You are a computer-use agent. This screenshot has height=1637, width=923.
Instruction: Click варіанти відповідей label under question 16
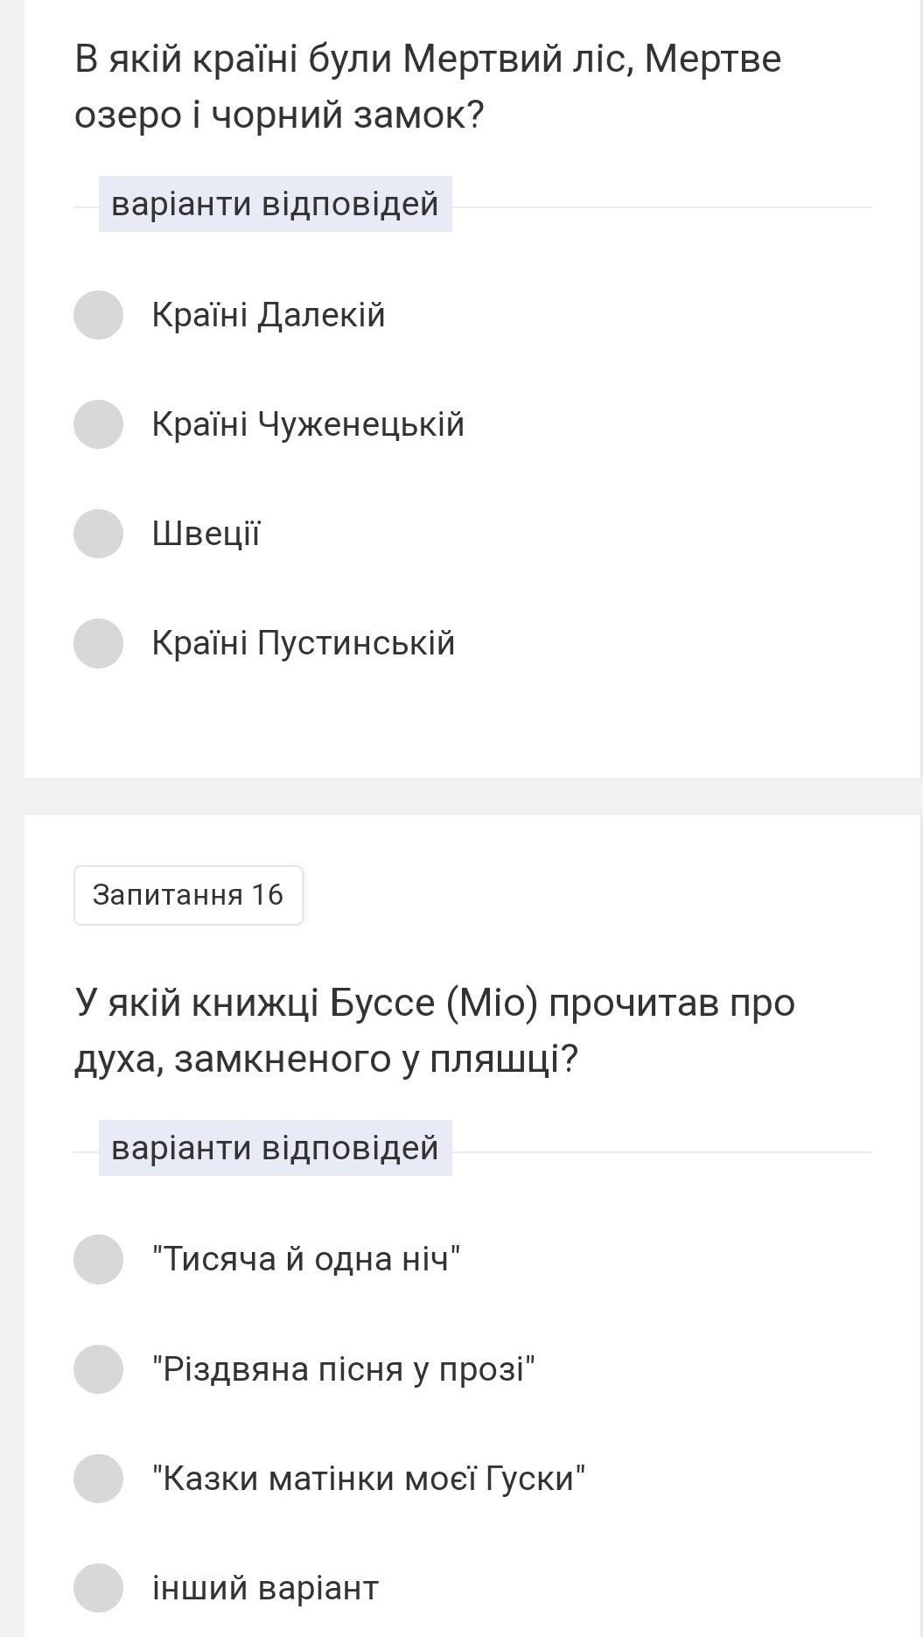point(275,1148)
